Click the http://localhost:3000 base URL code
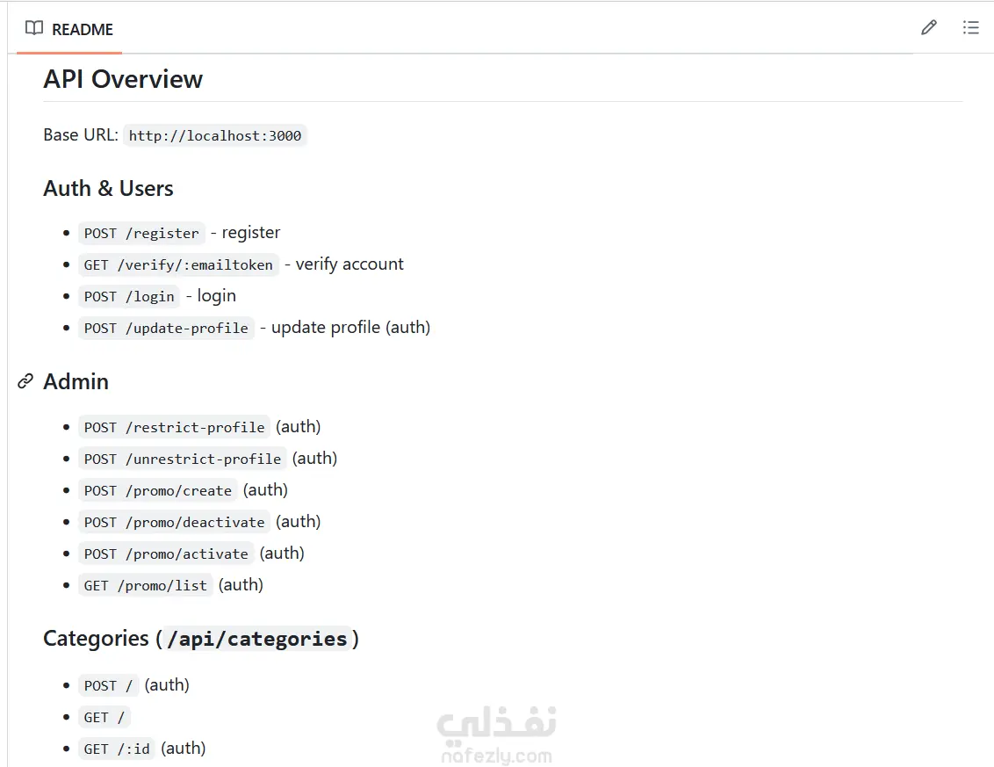994x767 pixels. pyautogui.click(x=215, y=136)
